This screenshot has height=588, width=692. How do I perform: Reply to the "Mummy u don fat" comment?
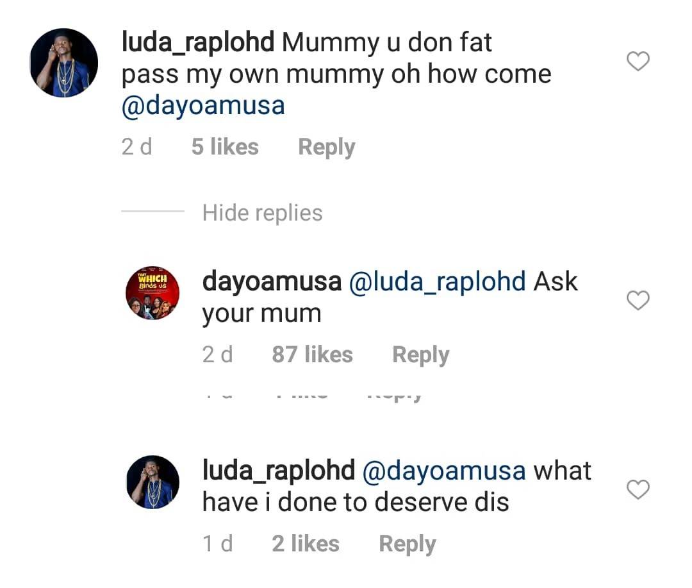pos(326,147)
